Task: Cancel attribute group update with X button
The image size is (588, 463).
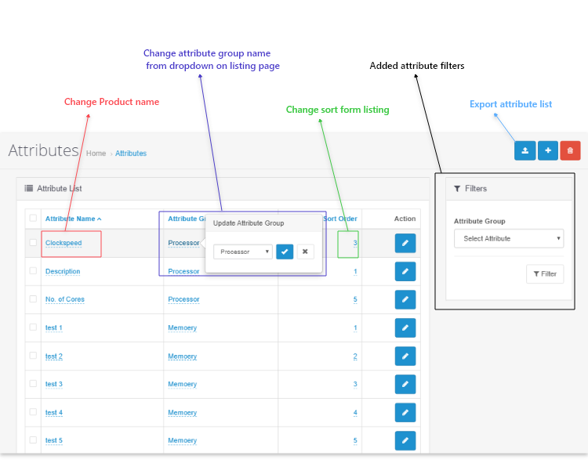Action: pyautogui.click(x=305, y=251)
